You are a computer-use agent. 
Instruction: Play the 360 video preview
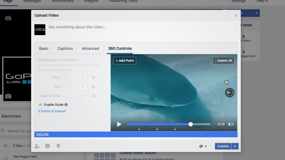point(119,124)
